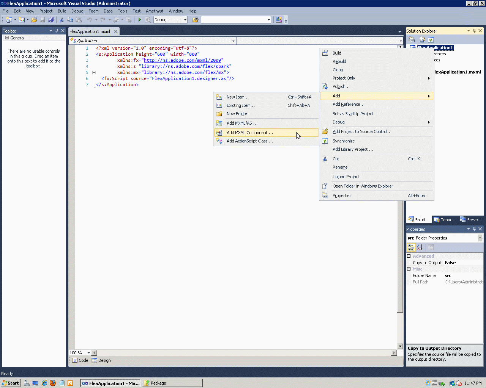Collapse the General group in Toolbox
The image size is (486, 388).
7,38
